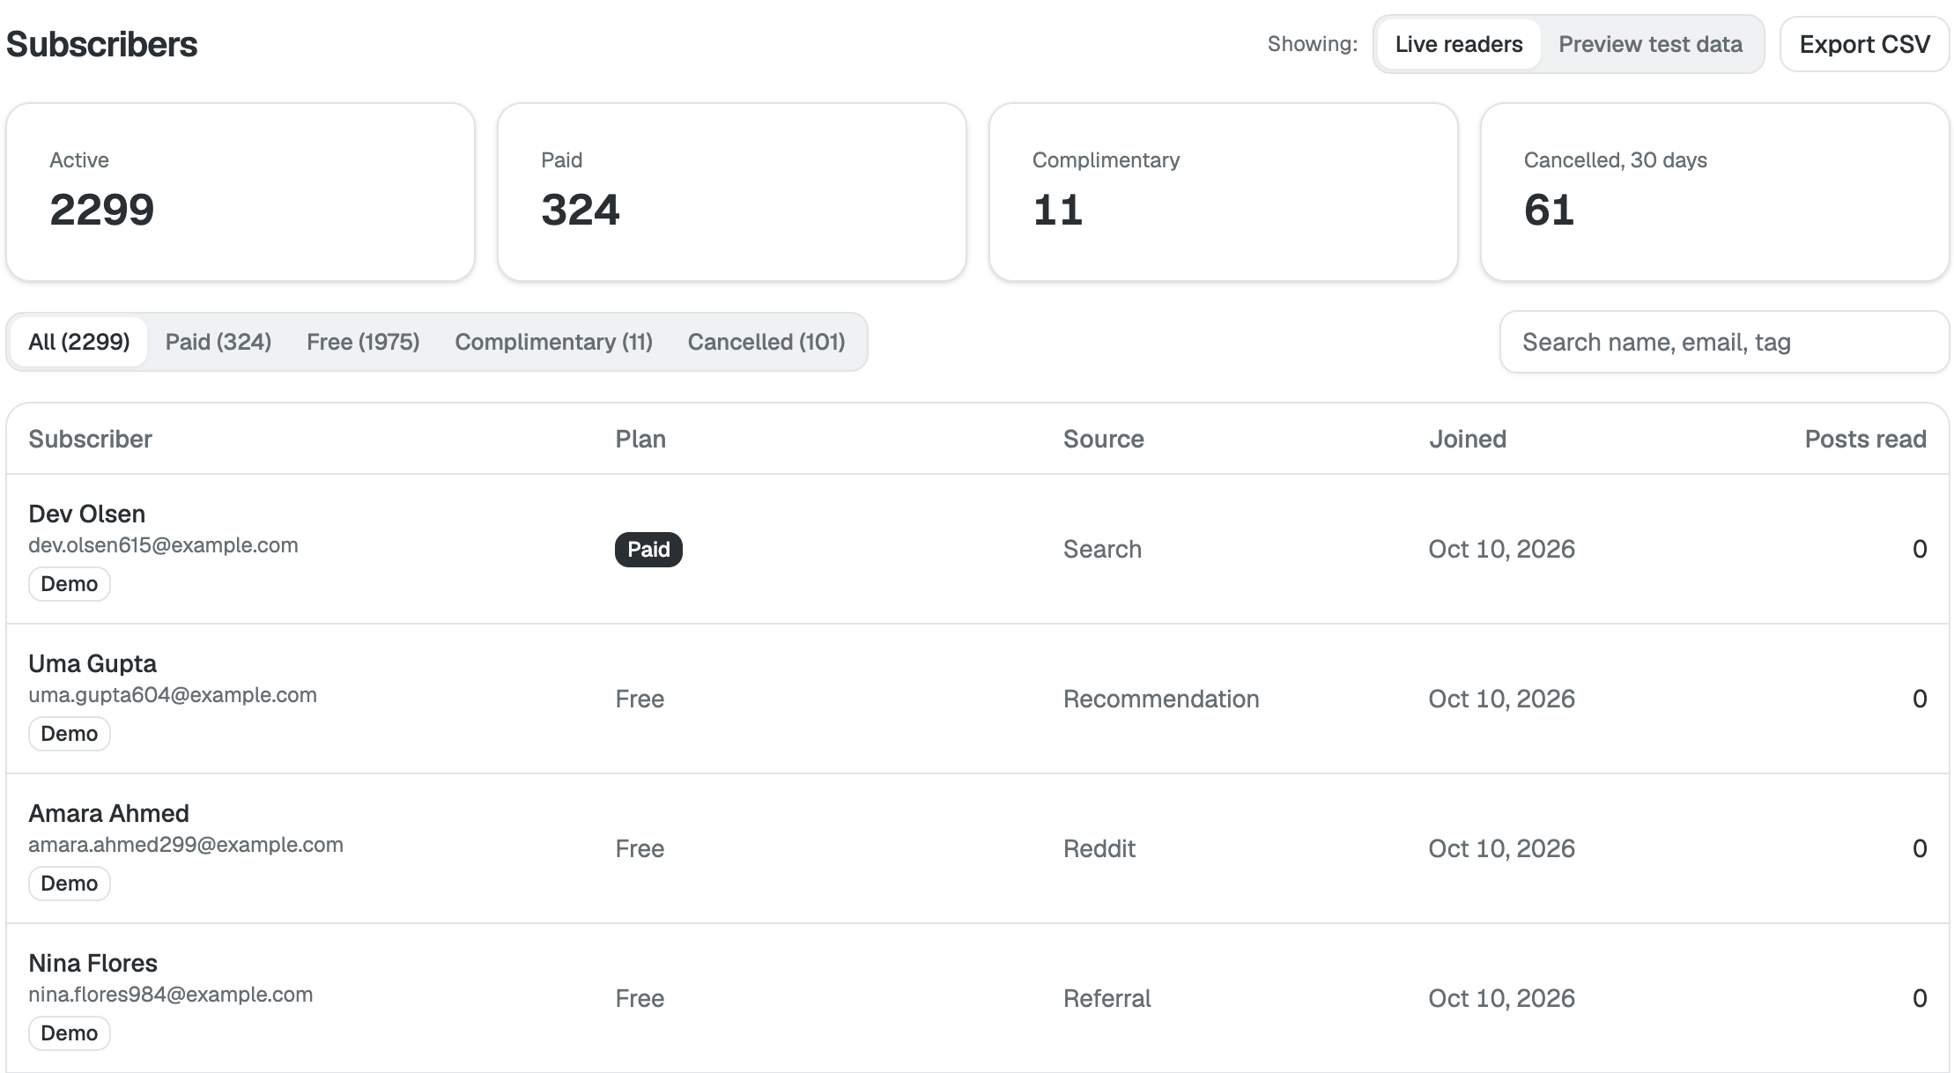The width and height of the screenshot is (1954, 1073).
Task: Click email uma.gupta604@example.com
Action: pos(173,695)
